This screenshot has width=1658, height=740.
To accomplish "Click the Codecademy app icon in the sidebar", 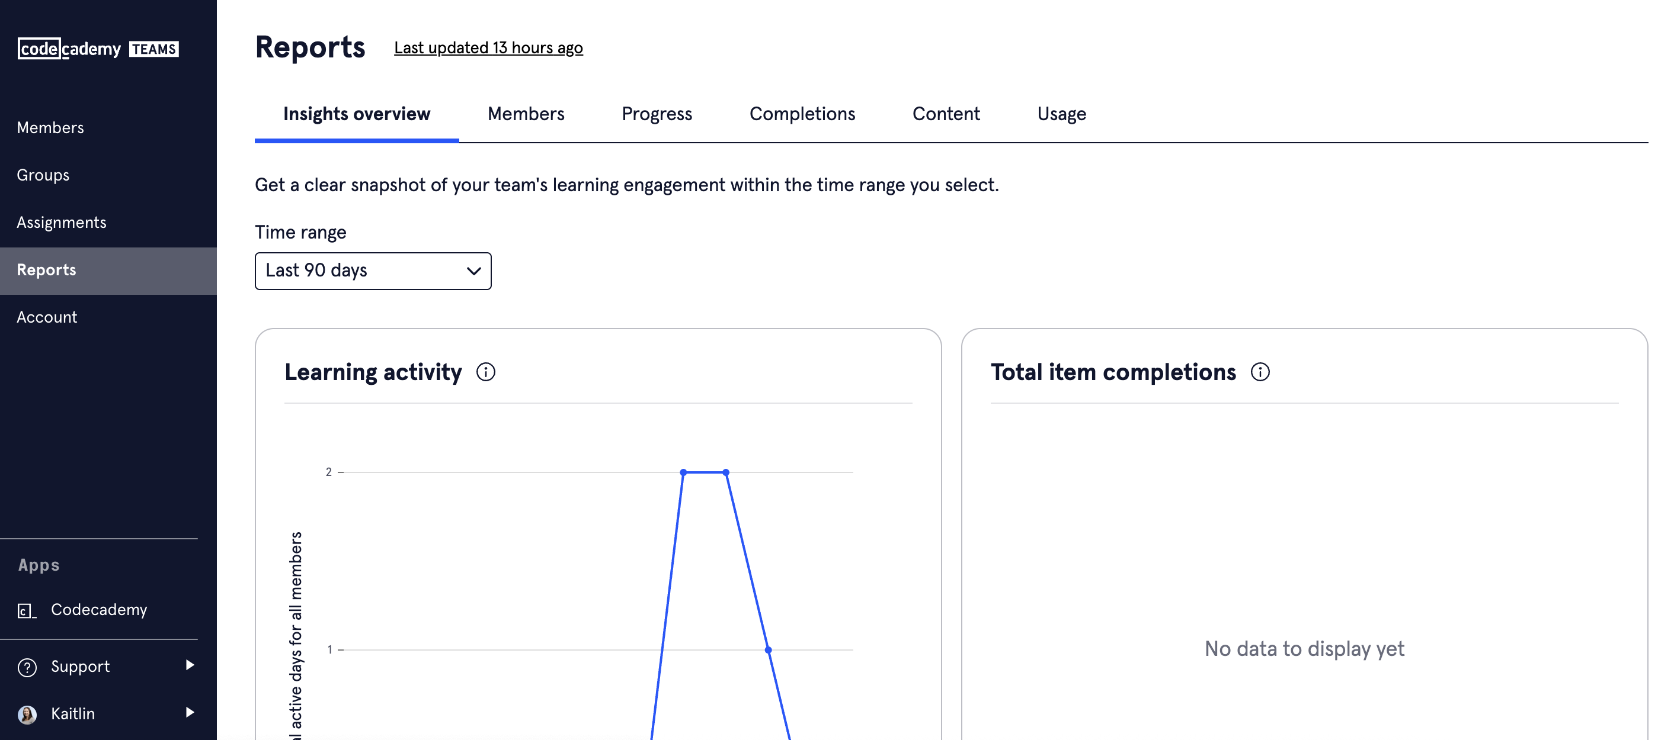I will [x=27, y=610].
